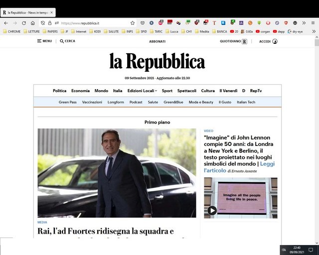Open the Vaccinazioni topic

point(92,102)
